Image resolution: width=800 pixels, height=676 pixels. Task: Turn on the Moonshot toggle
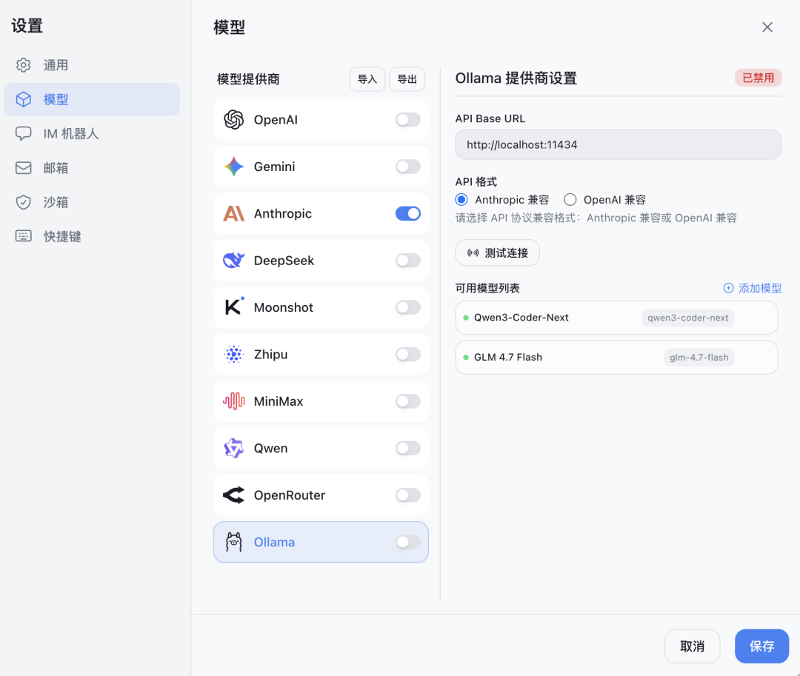407,307
